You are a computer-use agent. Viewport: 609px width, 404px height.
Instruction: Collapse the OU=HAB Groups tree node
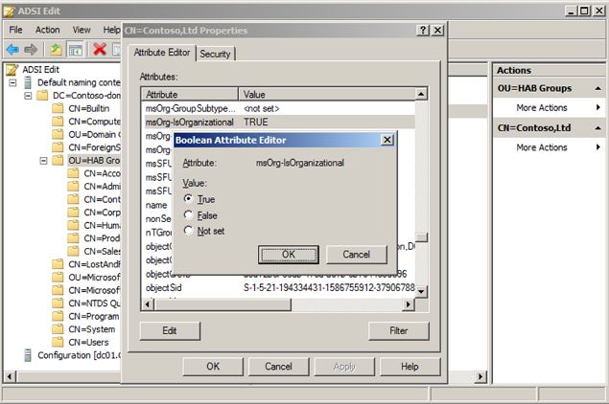click(x=43, y=160)
